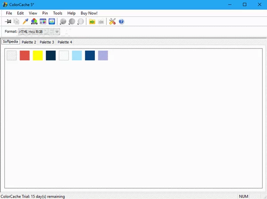
Task: Click the pin window pushpin icon
Action: click(x=8, y=21)
